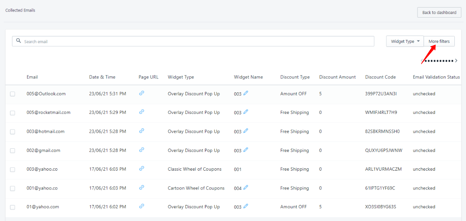Image resolution: width=466 pixels, height=221 pixels.
Task: Click Amount OFF in 005@Outlook.com row
Action: click(293, 94)
